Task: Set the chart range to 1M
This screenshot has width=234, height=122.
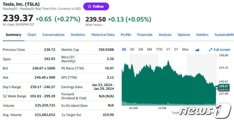Action: point(140,49)
